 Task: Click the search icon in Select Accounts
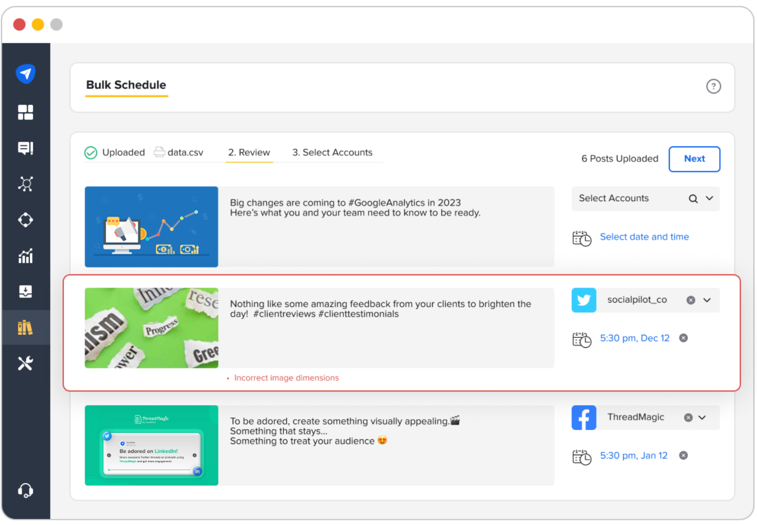click(693, 199)
